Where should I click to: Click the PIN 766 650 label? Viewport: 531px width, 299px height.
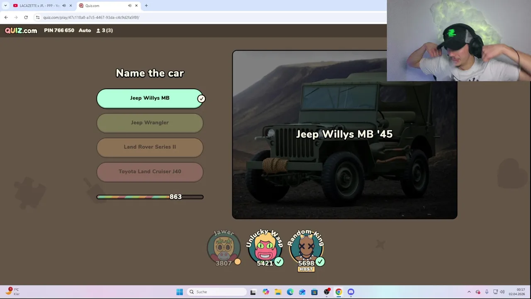pyautogui.click(x=59, y=30)
